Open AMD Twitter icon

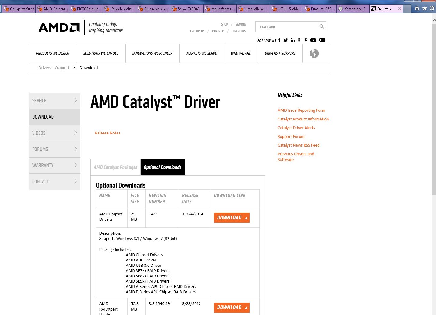tap(286, 40)
